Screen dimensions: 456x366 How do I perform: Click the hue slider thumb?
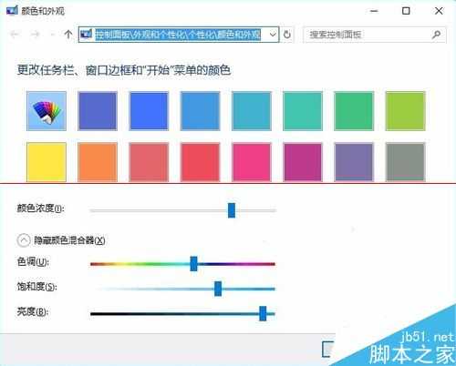(193, 263)
